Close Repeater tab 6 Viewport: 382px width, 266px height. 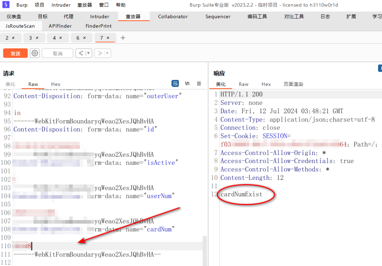(x=84, y=38)
